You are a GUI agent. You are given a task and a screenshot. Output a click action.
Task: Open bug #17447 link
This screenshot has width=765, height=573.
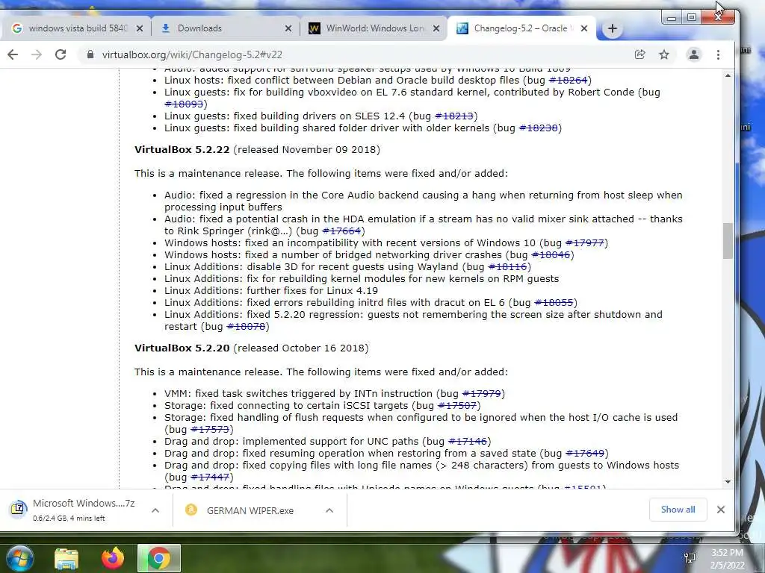pyautogui.click(x=210, y=477)
